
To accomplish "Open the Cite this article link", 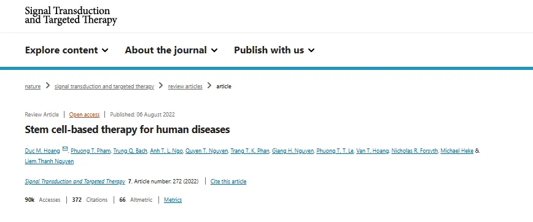I will point(228,182).
